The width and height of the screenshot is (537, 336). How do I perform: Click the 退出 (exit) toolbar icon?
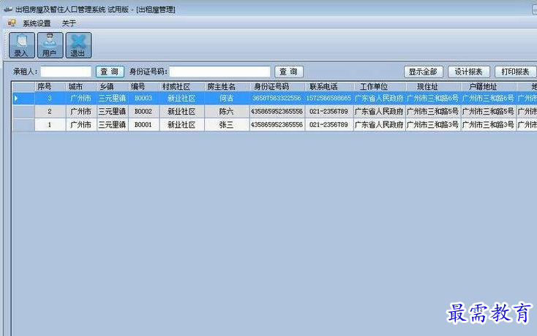(78, 45)
